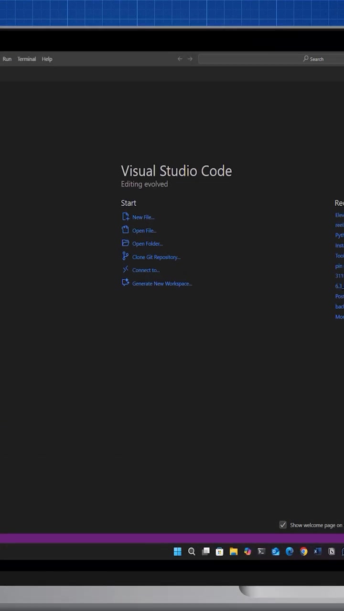
Task: Click the Search command center box
Action: point(271,59)
